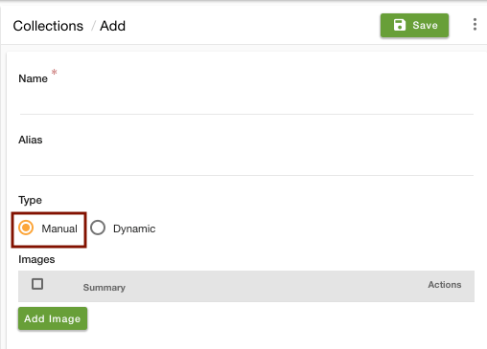
Task: Click the floppy disk icon on Save
Action: (400, 25)
